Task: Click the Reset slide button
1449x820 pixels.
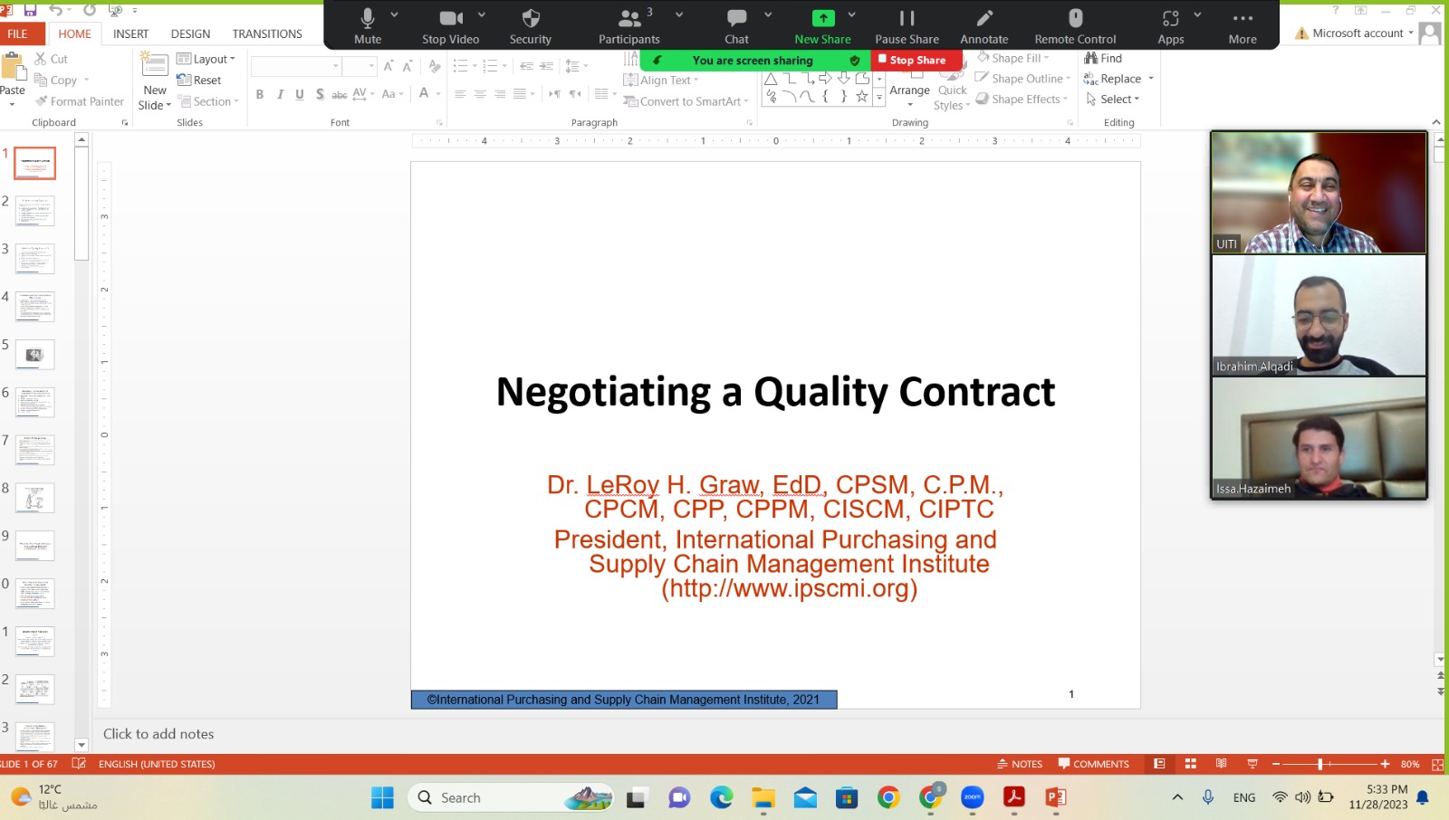Action: [x=199, y=80]
